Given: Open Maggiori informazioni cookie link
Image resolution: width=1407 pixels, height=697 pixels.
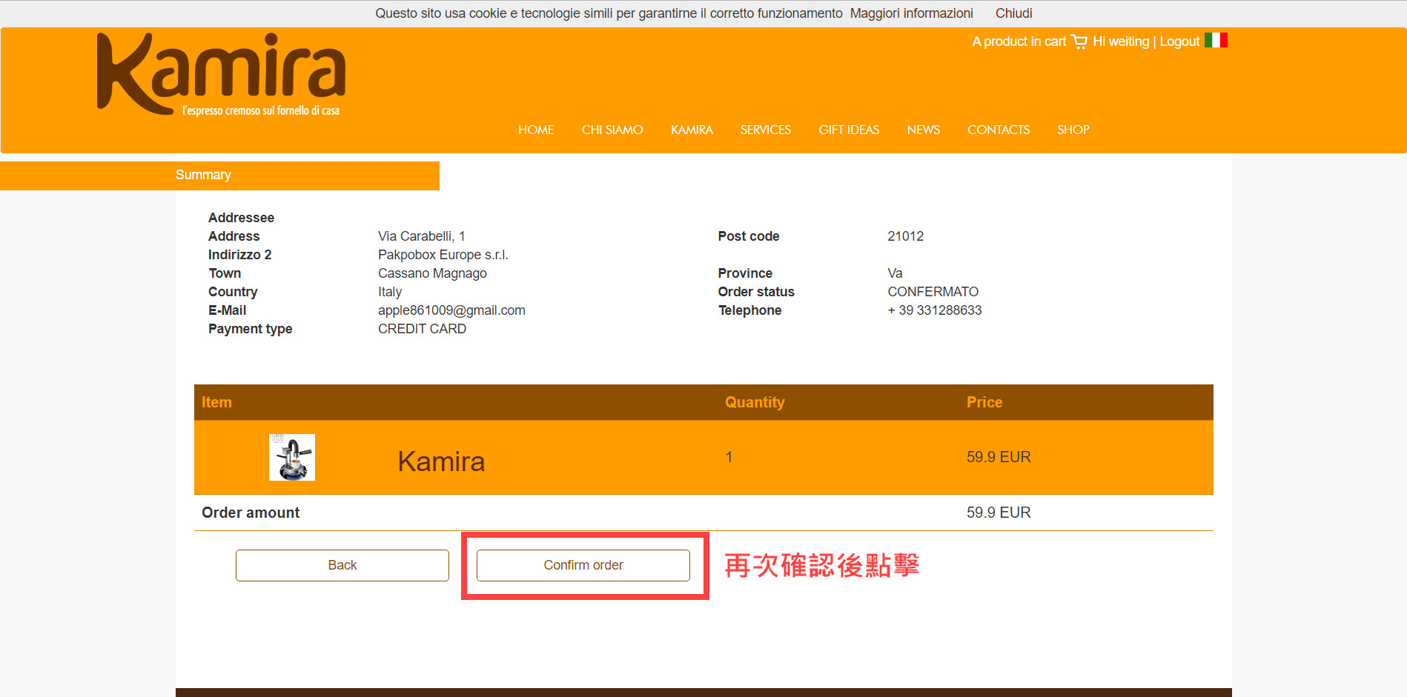Looking at the screenshot, I should click(x=911, y=13).
